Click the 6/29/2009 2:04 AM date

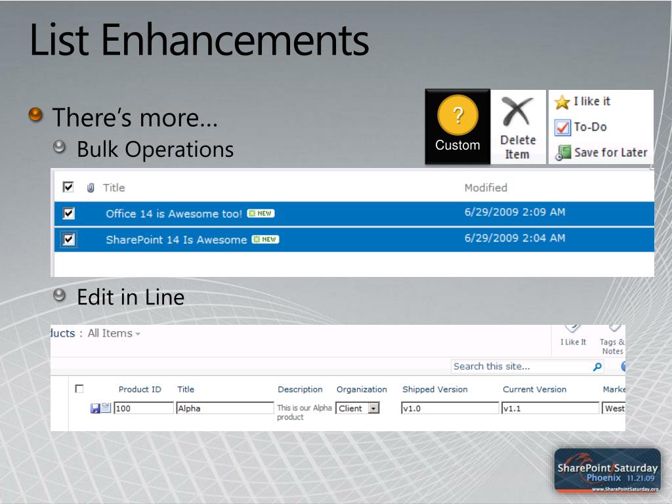[x=514, y=238]
